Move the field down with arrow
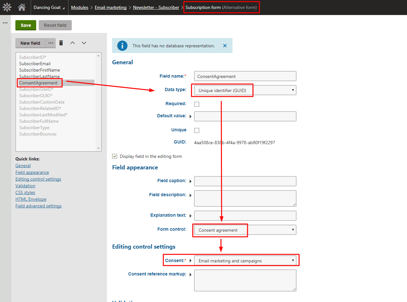The height and width of the screenshot is (302, 407). click(84, 43)
